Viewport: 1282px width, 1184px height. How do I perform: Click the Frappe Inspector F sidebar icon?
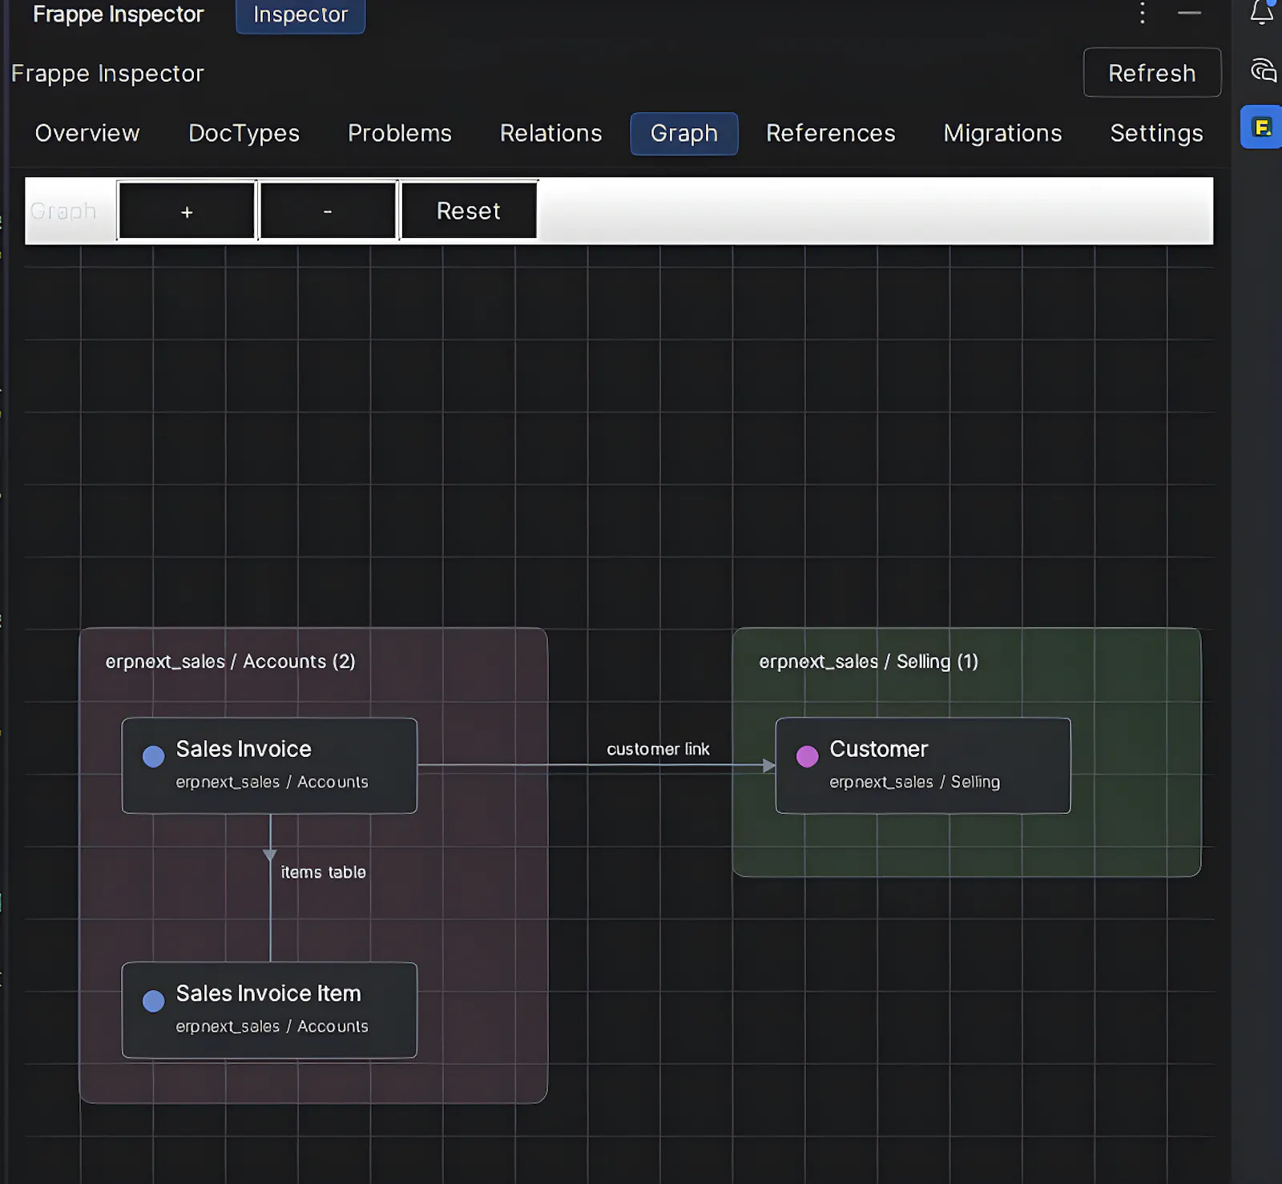coord(1262,127)
